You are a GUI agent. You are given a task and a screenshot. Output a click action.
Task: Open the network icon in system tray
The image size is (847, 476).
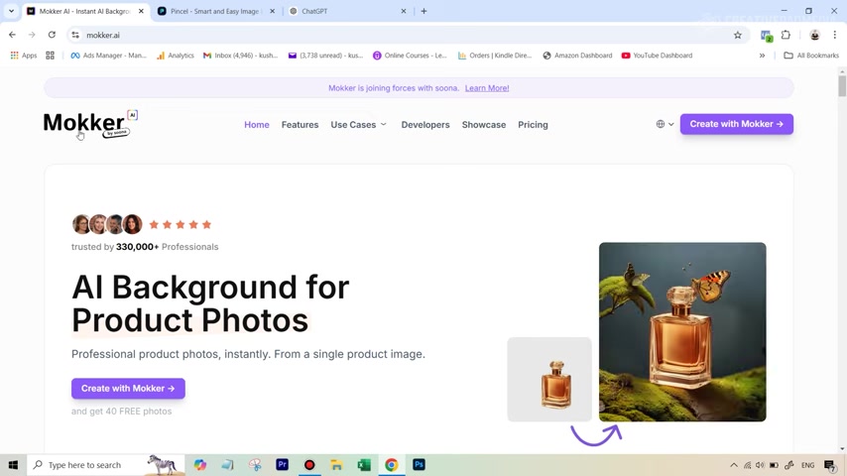(x=747, y=465)
